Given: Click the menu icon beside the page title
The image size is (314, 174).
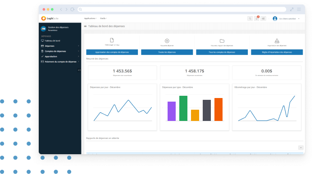Looking at the screenshot, I should pos(85,26).
